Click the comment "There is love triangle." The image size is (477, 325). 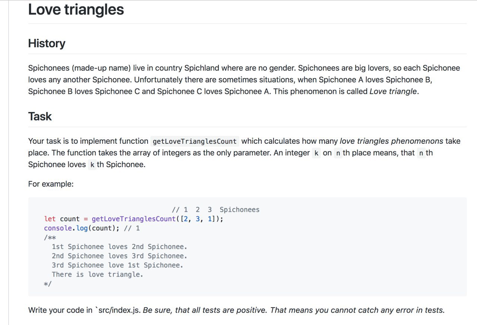98,275
